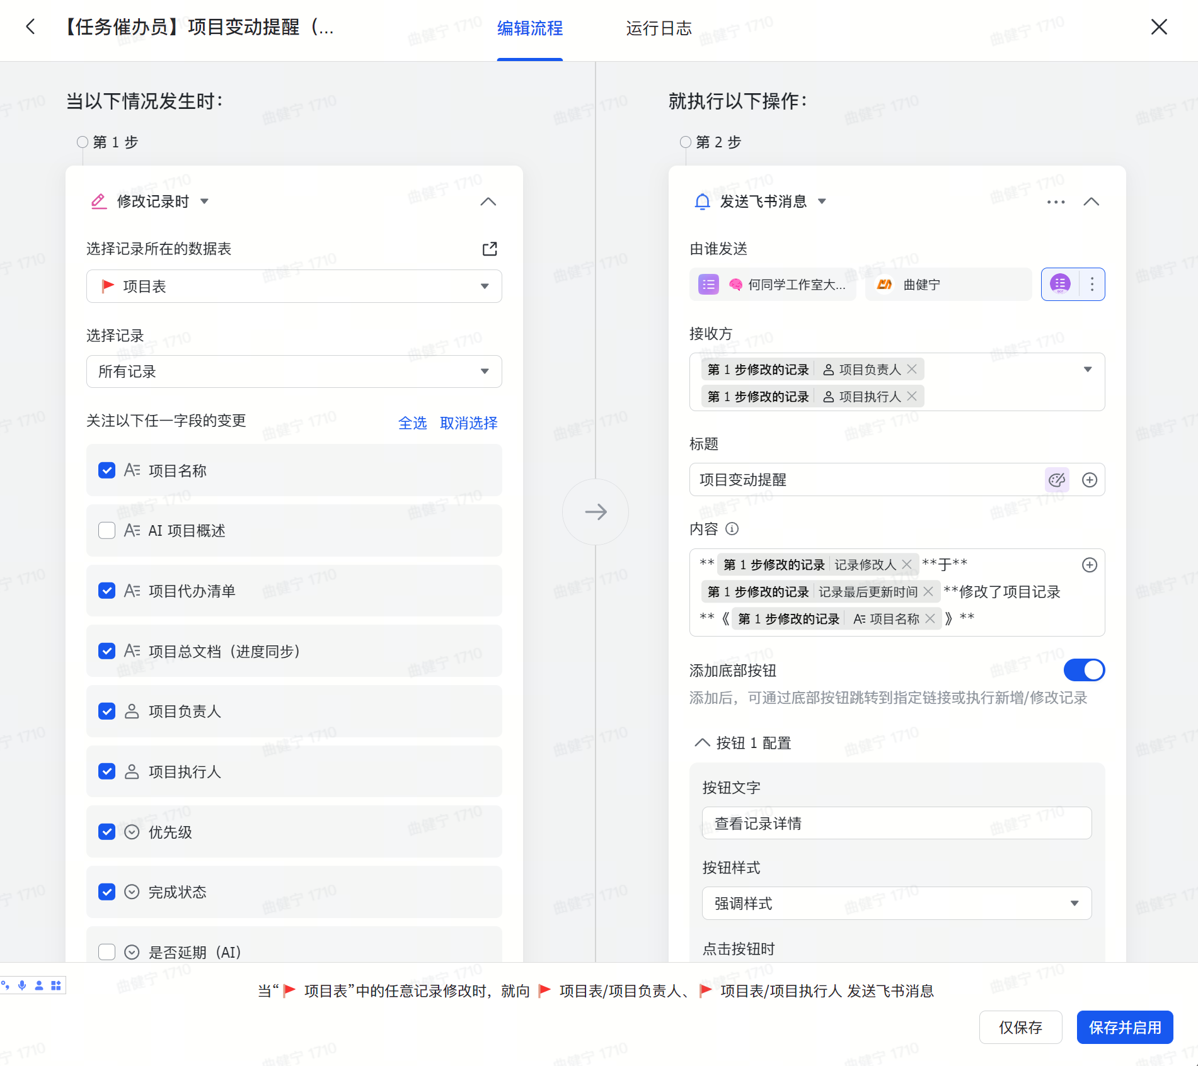Screen dimensions: 1198x1066
Task: Open data table in new window icon
Action: pos(490,249)
